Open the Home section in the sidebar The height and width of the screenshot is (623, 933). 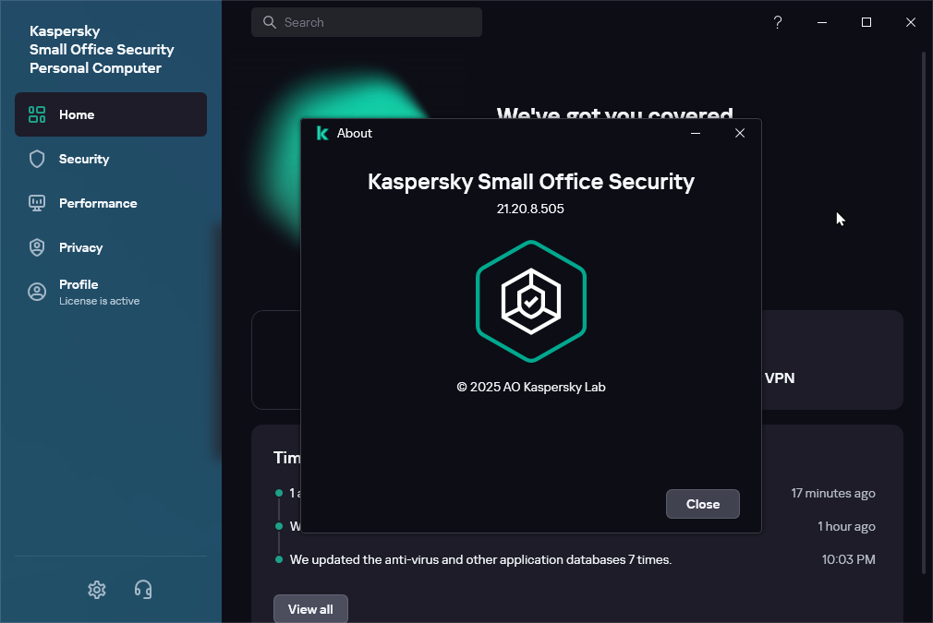[x=111, y=114]
